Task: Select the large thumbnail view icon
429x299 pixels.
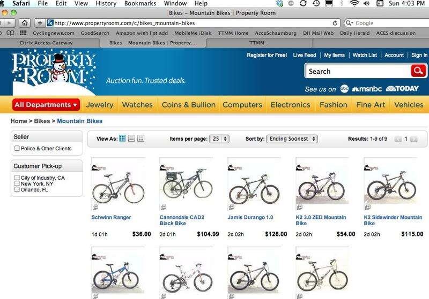Action: (140, 139)
